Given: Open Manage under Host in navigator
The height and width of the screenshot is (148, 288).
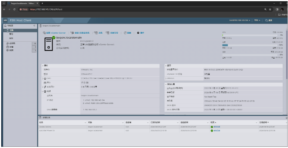Looking at the screenshot, I should [11, 34].
